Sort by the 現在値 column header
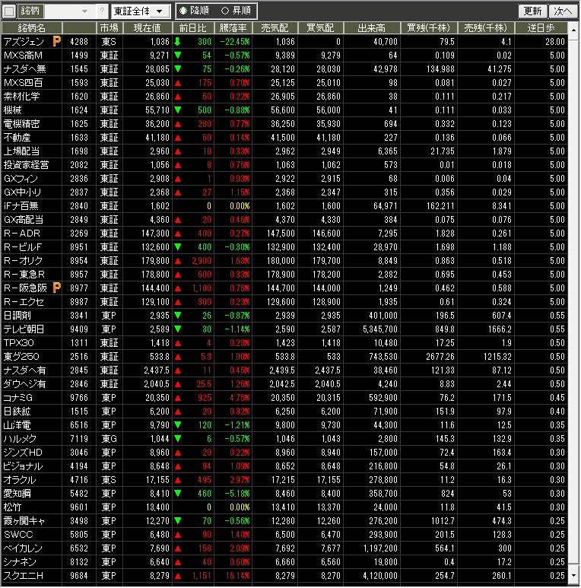This screenshot has height=588, width=581. 148,27
